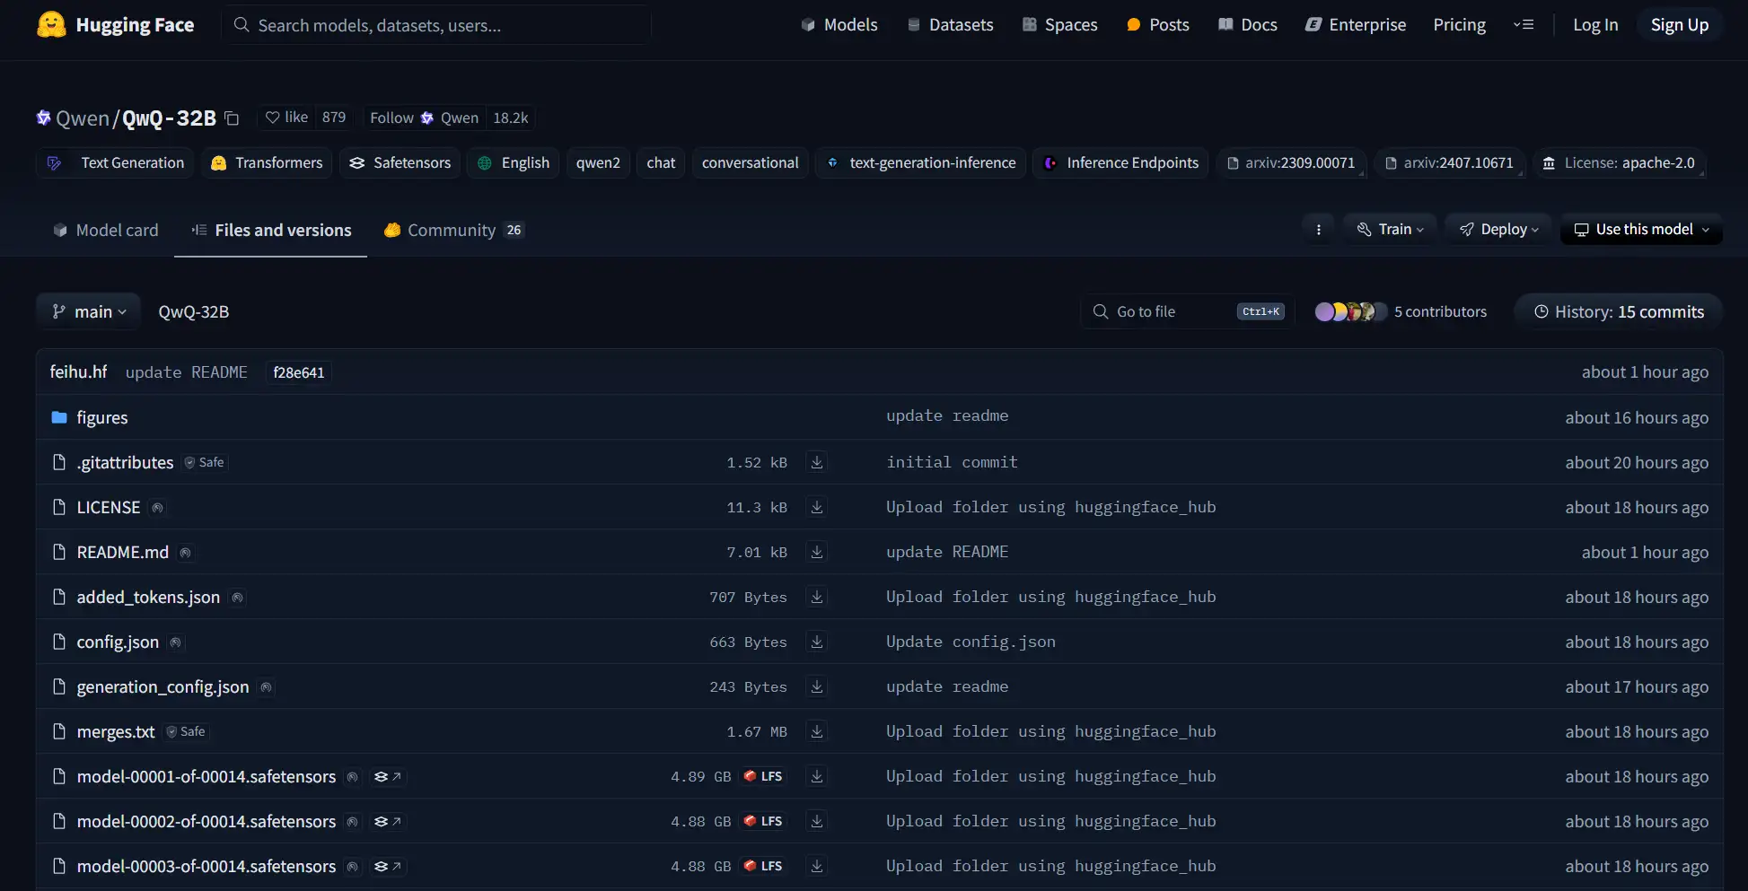Open the figures folder
1748x891 pixels.
102,417
